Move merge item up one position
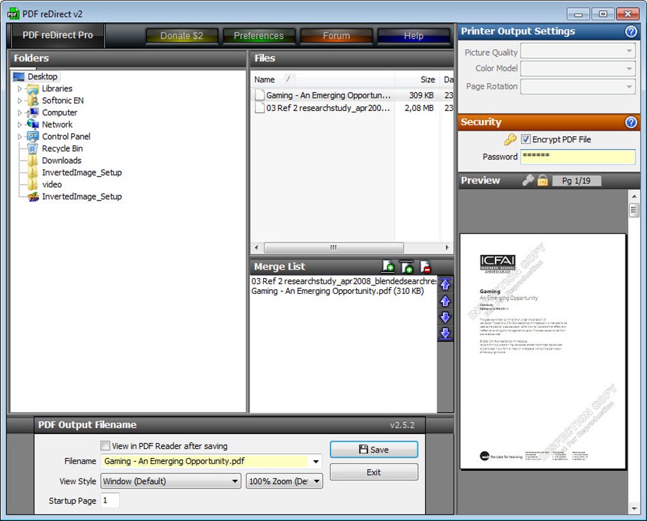This screenshot has width=647, height=521. point(445,301)
